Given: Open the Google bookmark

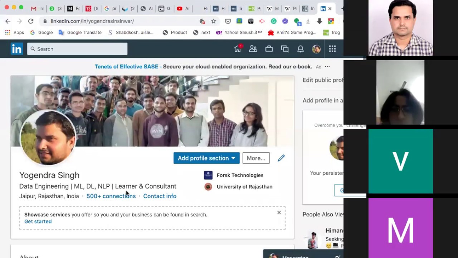Looking at the screenshot, I should coord(42,32).
